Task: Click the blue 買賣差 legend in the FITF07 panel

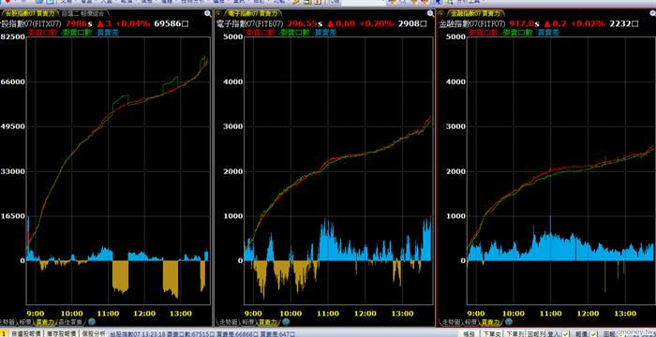Action: pos(547,32)
